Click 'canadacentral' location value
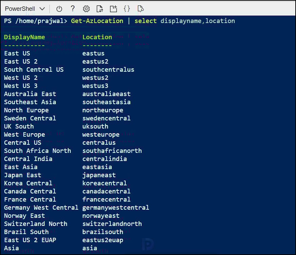This screenshot has height=255, width=296. [x=106, y=191]
